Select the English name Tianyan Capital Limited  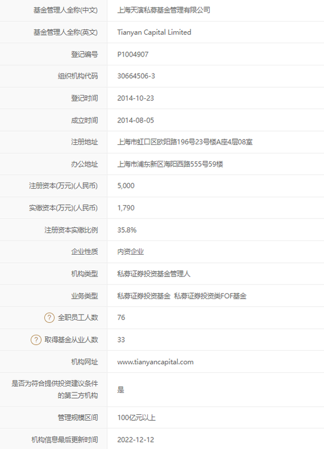pos(154,32)
